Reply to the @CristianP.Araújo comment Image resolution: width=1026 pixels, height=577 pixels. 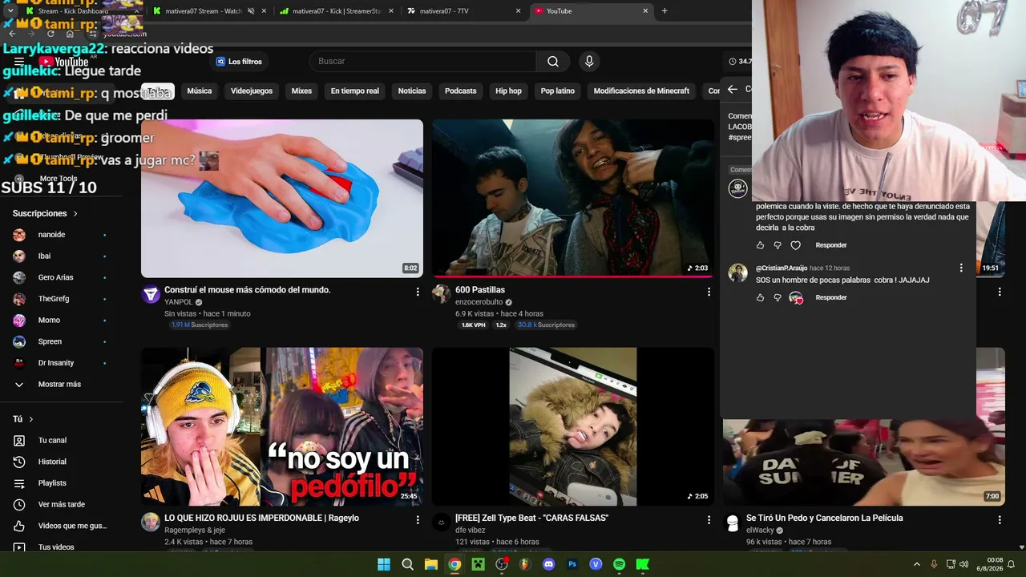[831, 297]
